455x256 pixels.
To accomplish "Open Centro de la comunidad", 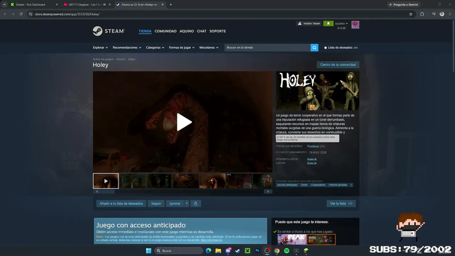I will (338, 65).
